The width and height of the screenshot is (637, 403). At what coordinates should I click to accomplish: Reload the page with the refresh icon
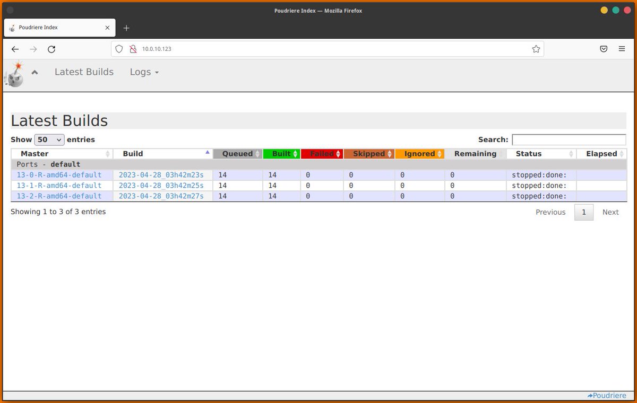51,49
